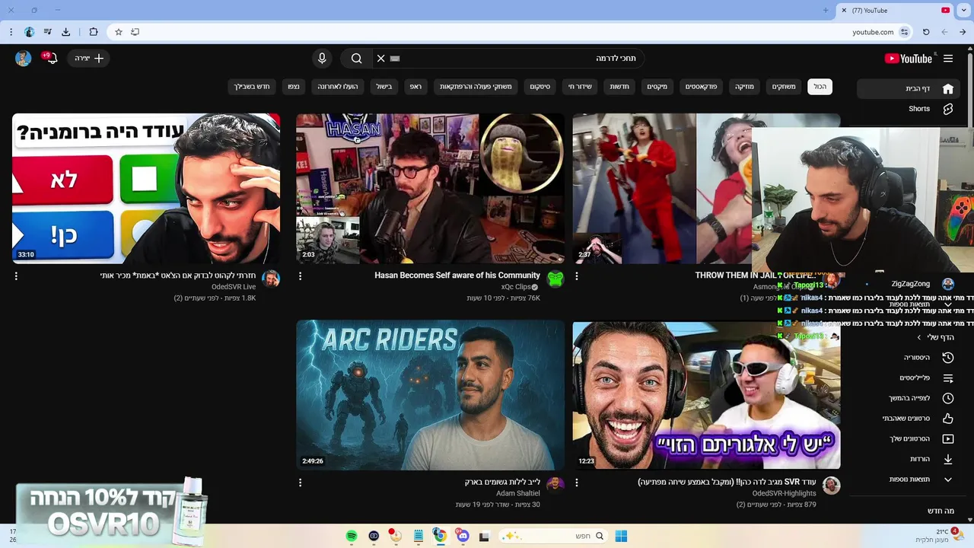Select the הועלו לאחרונה filter chip

tap(338, 87)
